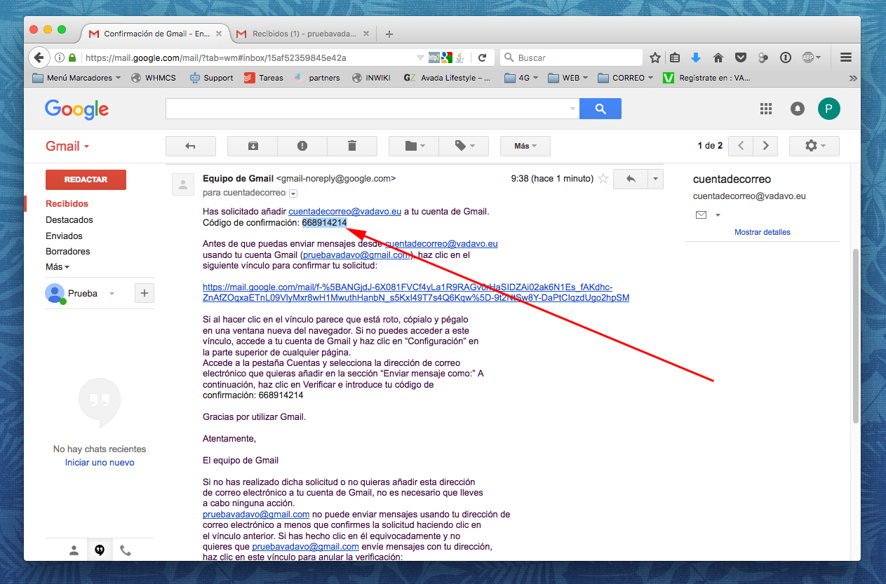Open the account avatar P
Image resolution: width=886 pixels, height=584 pixels.
pyautogui.click(x=829, y=109)
